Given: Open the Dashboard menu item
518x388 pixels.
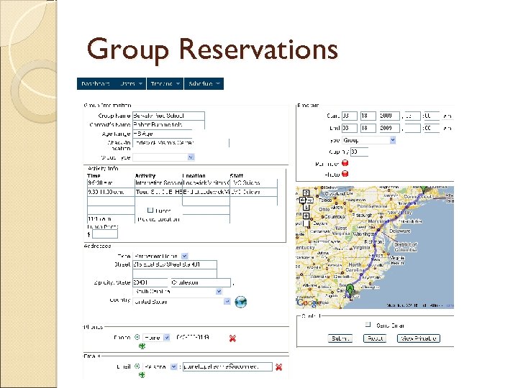Looking at the screenshot, I should (96, 84).
